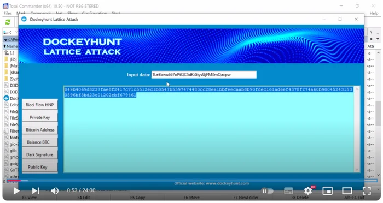Toggle the autoplay switch

click(x=267, y=191)
